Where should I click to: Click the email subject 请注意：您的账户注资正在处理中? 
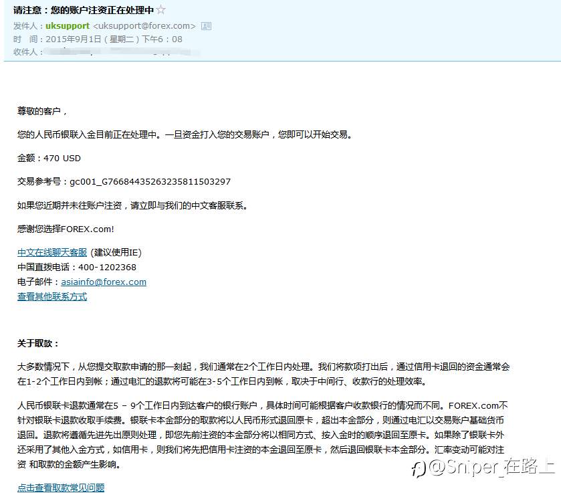pos(84,10)
